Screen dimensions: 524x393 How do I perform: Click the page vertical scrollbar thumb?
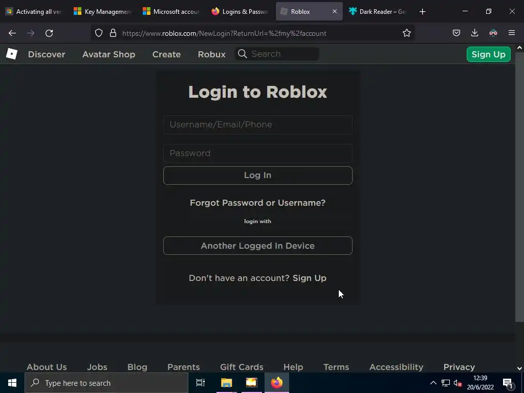tap(519, 187)
